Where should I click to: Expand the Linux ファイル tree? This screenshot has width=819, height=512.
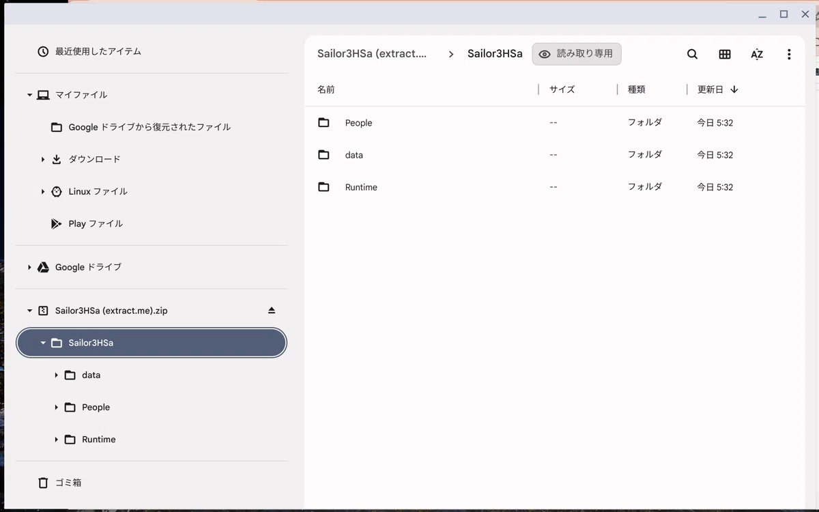(x=43, y=191)
